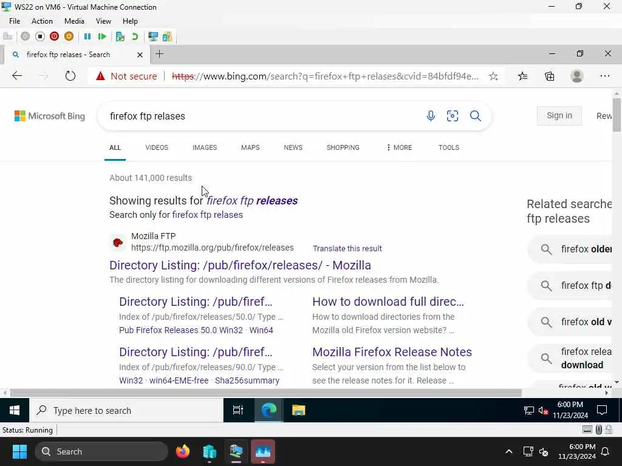The height and width of the screenshot is (466, 622).
Task: Click Translate this result
Action: click(347, 248)
